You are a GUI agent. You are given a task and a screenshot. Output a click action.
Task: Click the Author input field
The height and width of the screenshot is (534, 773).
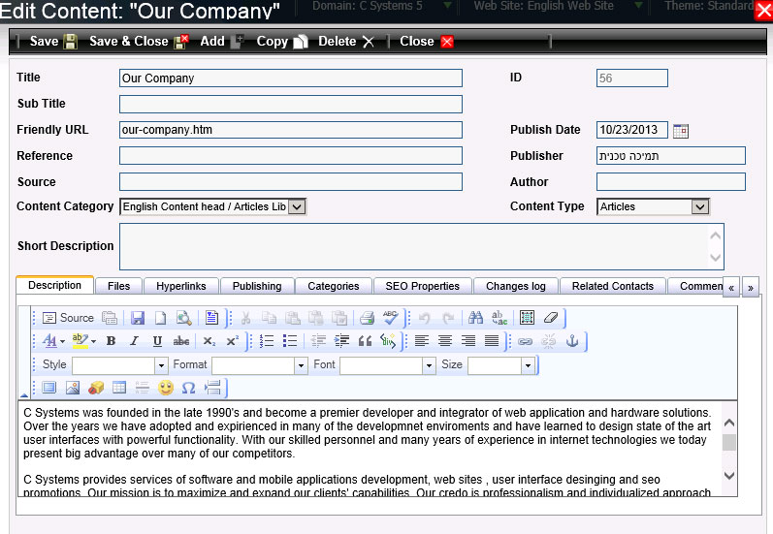670,182
